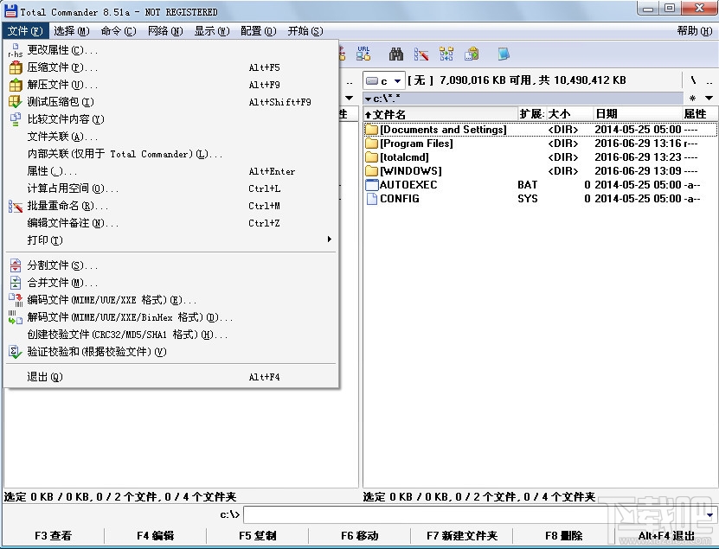Click the 比较文件内容 icon
Viewport: 719px width, 549px height.
point(15,119)
